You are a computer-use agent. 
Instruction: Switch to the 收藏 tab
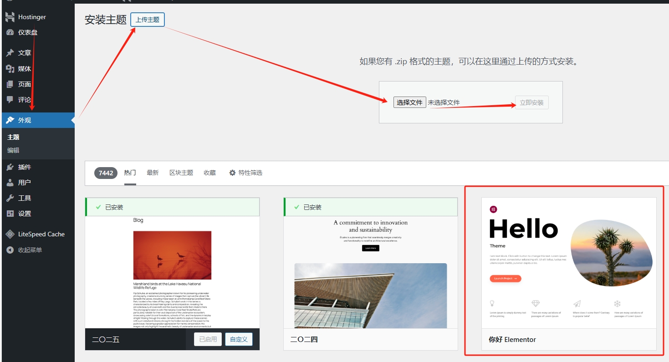click(209, 173)
